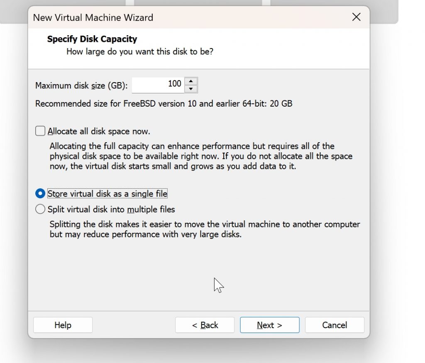Cancel the virtual machine wizard
The width and height of the screenshot is (425, 363).
[x=335, y=325]
